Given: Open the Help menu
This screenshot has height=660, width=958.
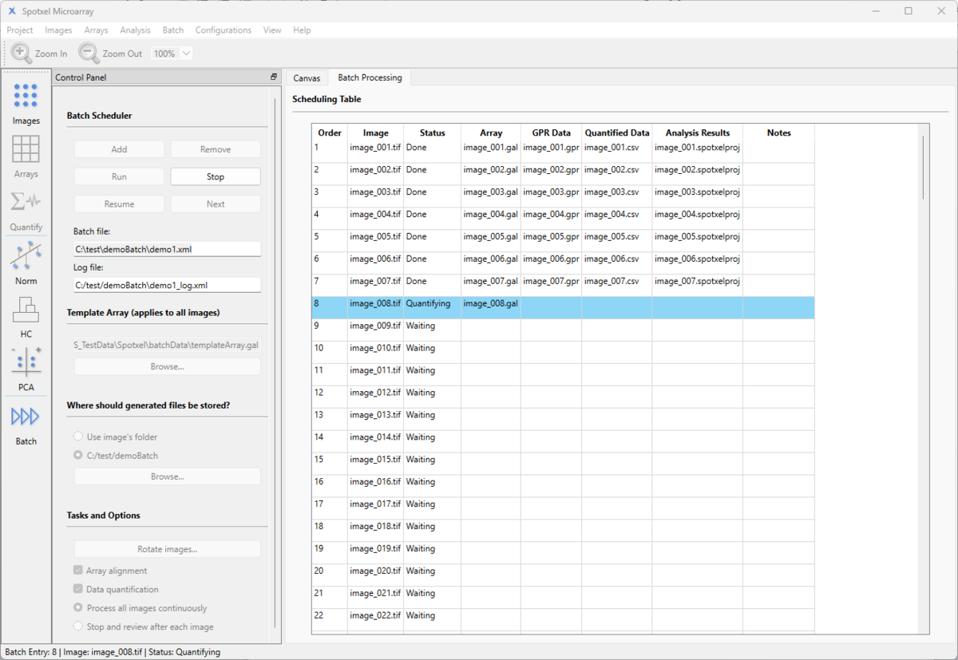Looking at the screenshot, I should click(302, 30).
